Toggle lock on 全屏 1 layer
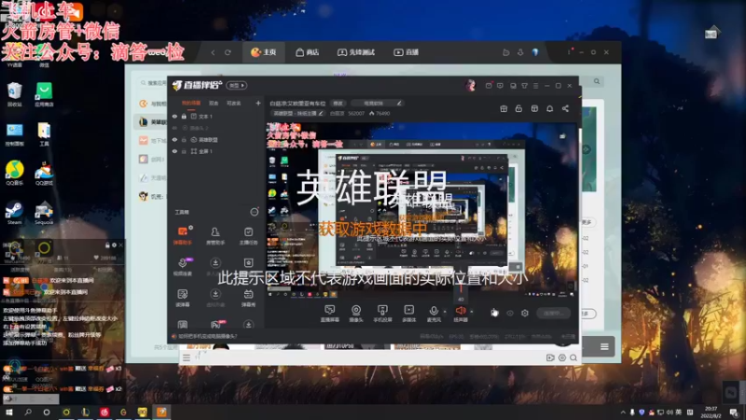This screenshot has height=420, width=746. tap(184, 151)
